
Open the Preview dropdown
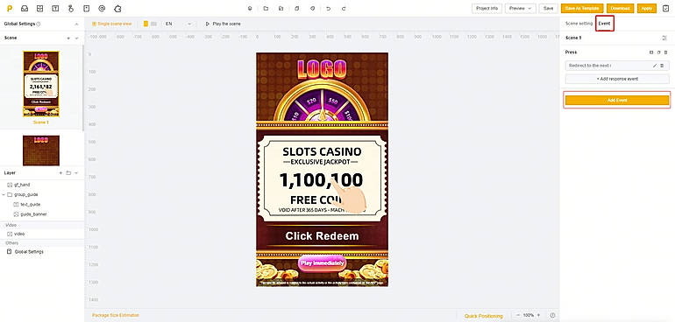[521, 8]
